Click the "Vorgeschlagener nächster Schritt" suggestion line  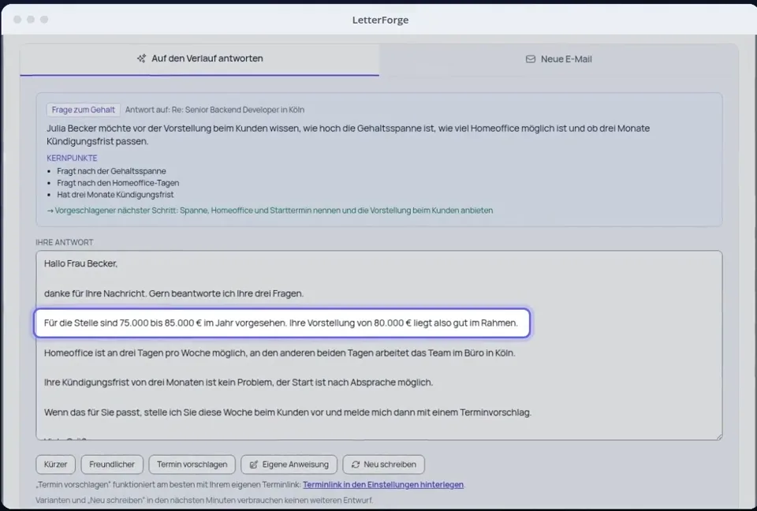(270, 210)
